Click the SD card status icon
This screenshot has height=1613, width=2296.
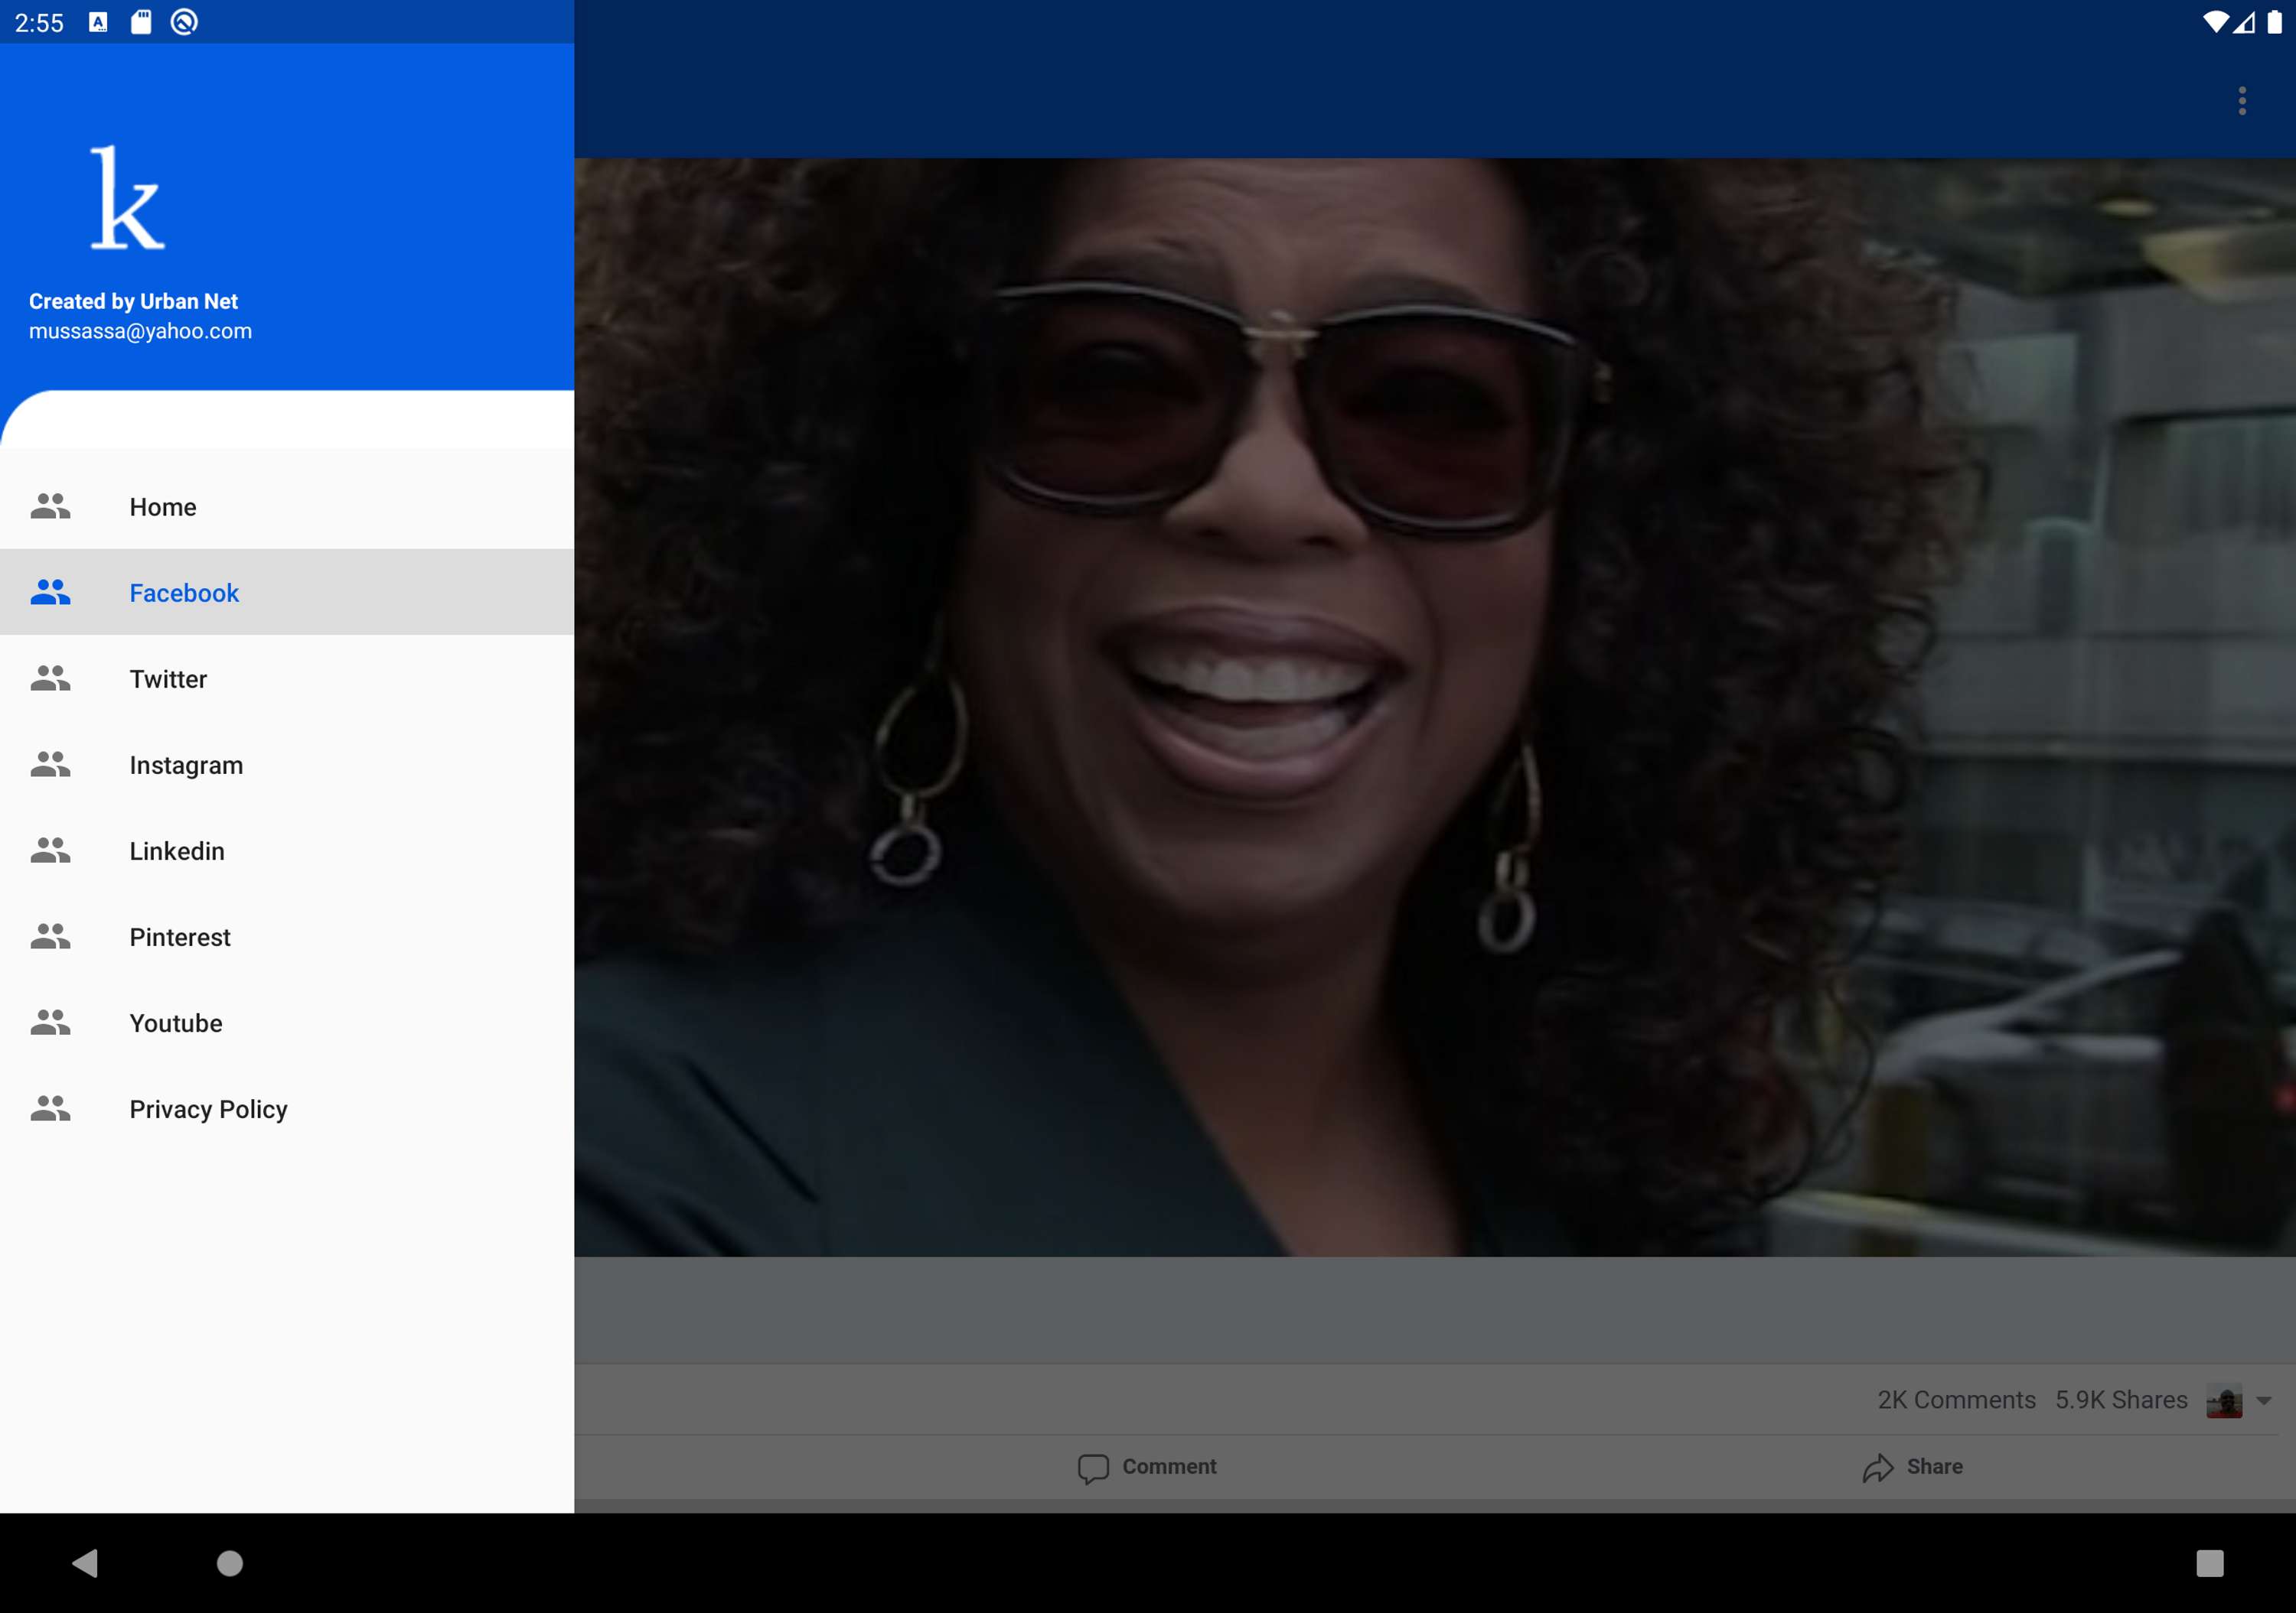click(x=141, y=22)
